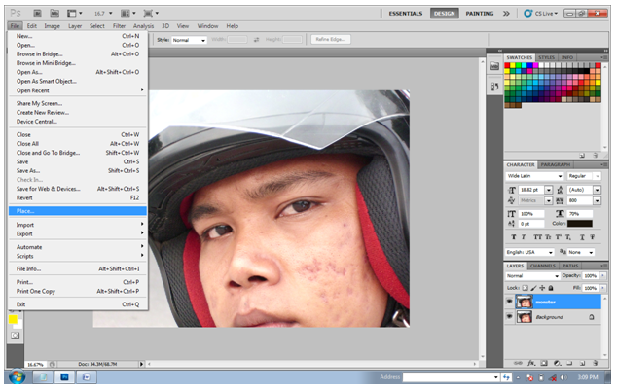This screenshot has height=392, width=617.
Task: Click the Strikethrough icon in Character panel
Action: tap(593, 237)
